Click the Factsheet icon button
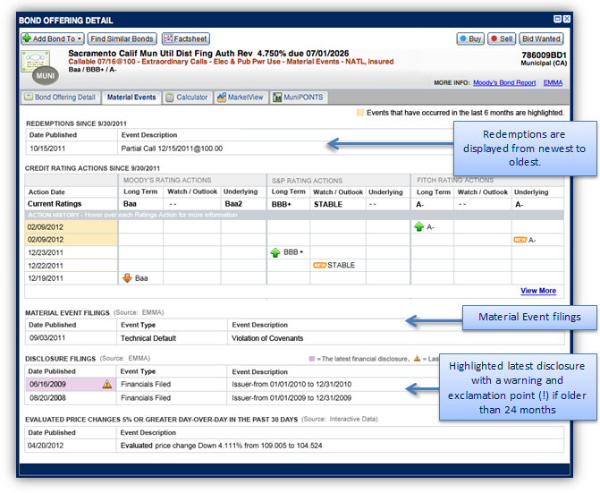The height and width of the screenshot is (493, 600). (185, 39)
